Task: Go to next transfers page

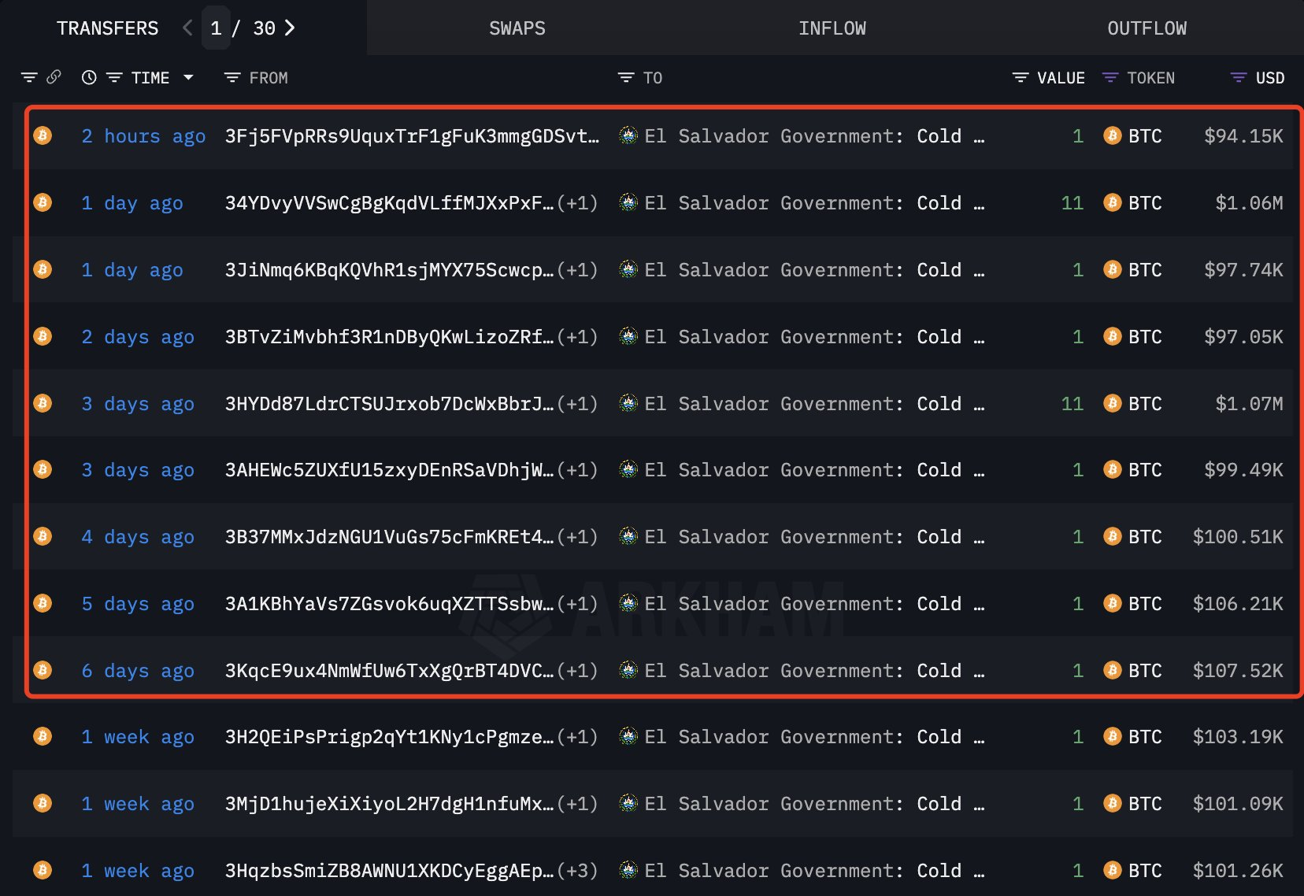Action: pos(290,28)
